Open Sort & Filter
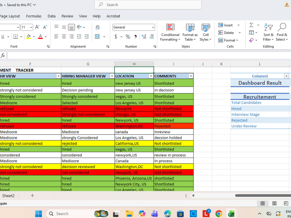Viewport: 291px width, 218px height. [x=268, y=33]
